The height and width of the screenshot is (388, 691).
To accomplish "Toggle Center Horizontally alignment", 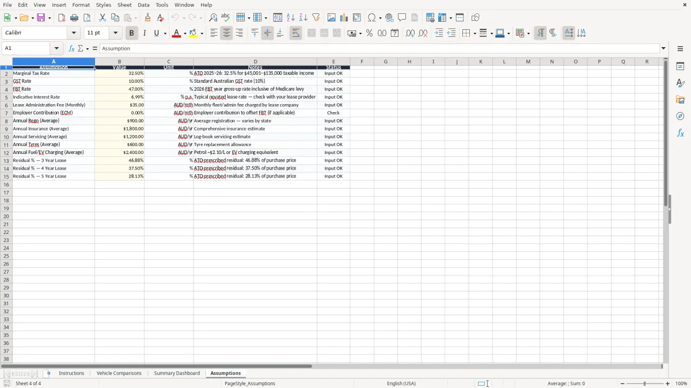I will pos(226,33).
